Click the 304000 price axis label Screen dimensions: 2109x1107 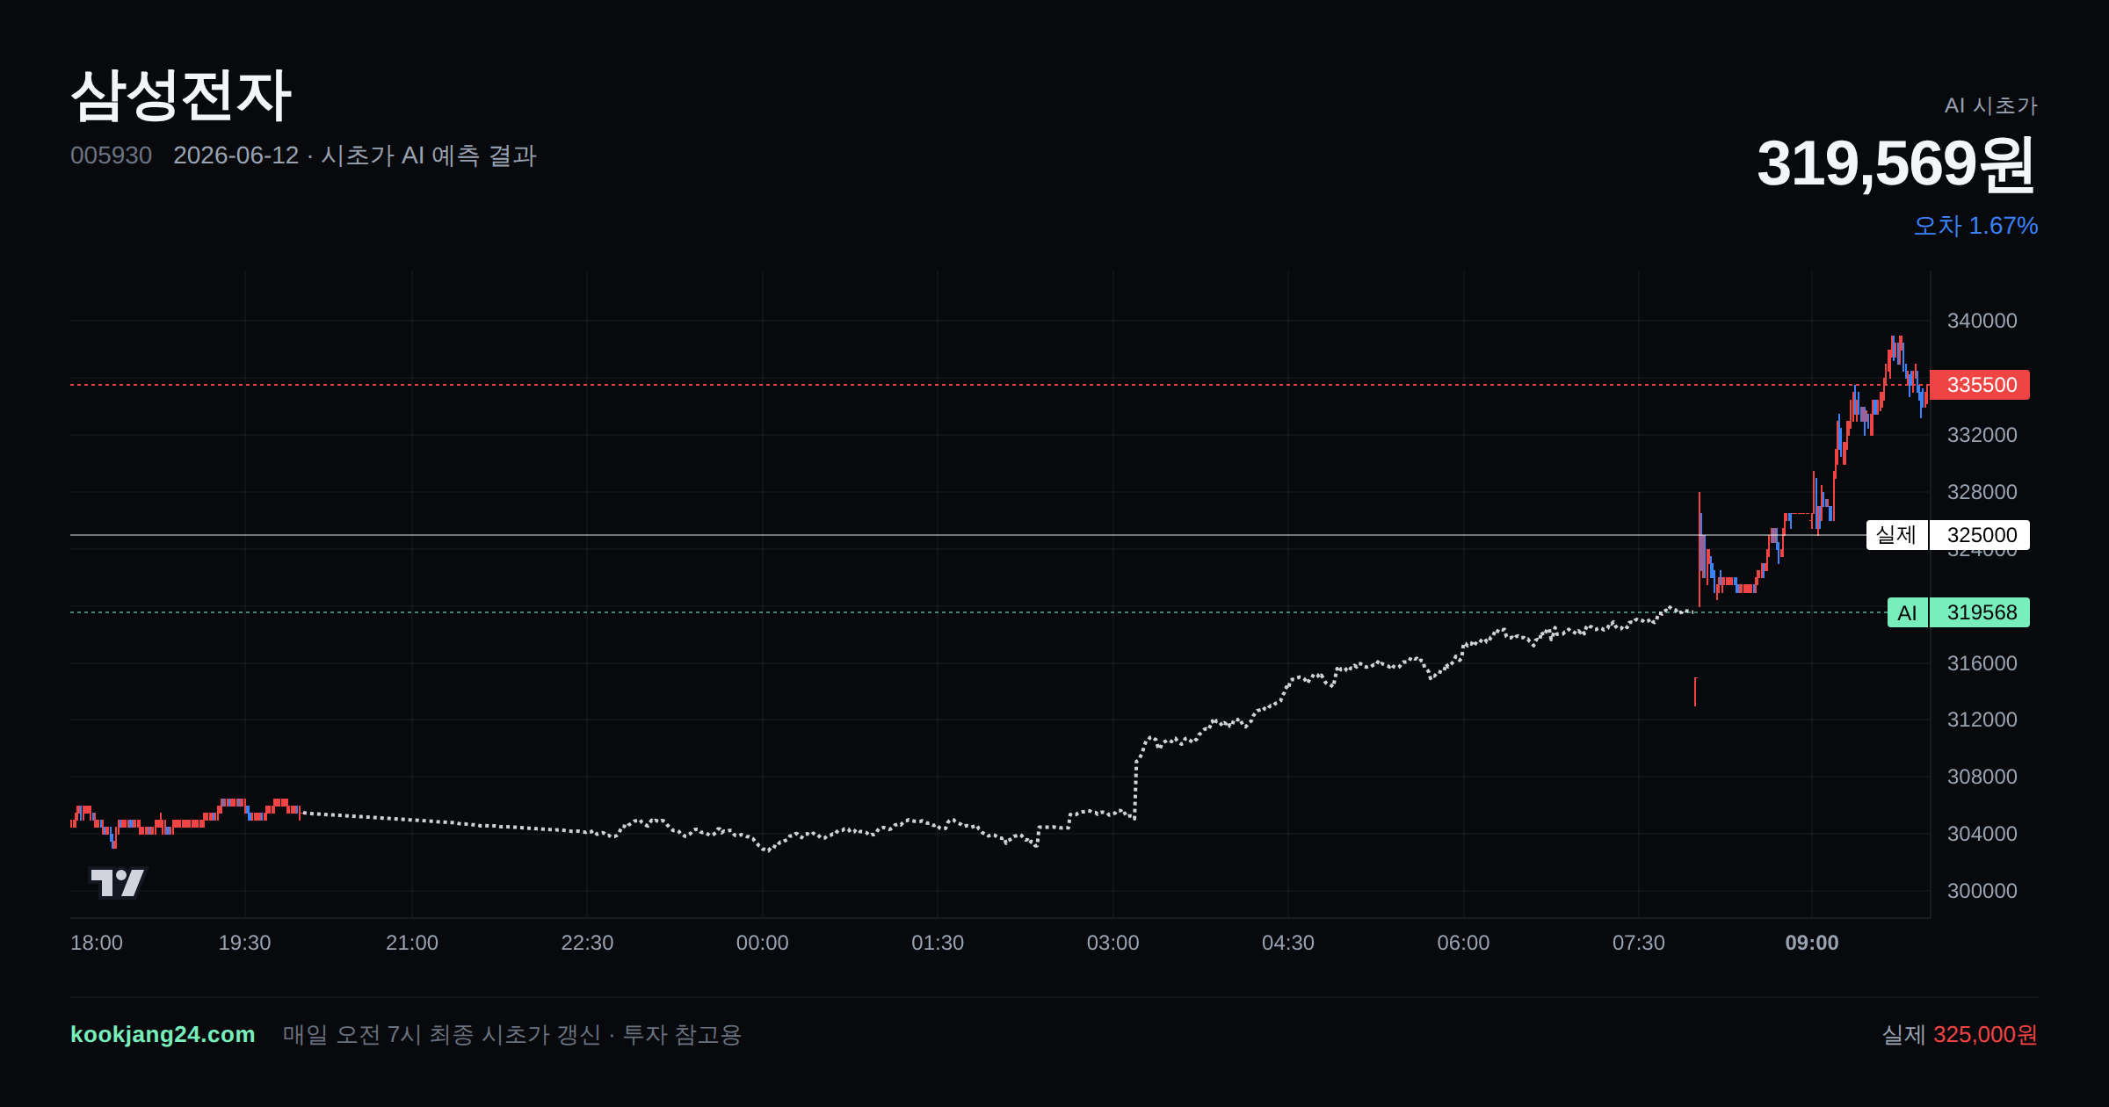[x=1982, y=834]
